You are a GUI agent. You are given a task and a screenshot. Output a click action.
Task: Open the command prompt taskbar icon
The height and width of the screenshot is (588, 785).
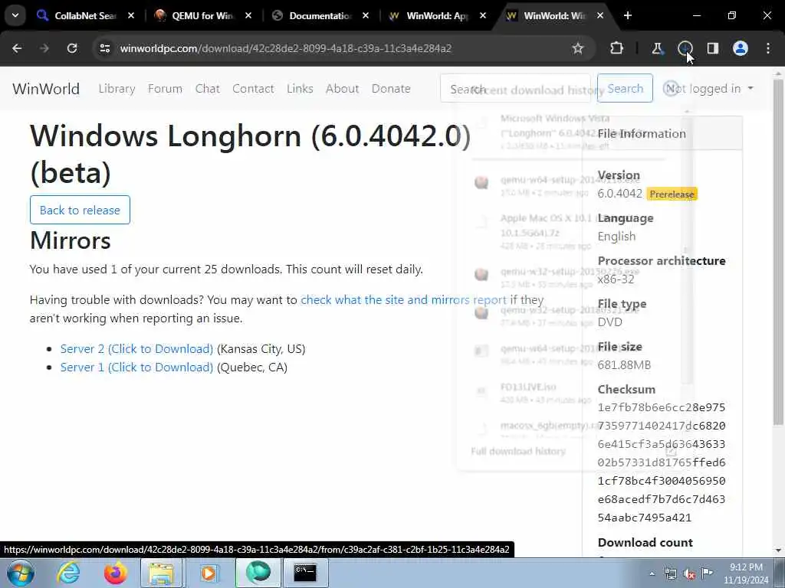(305, 573)
